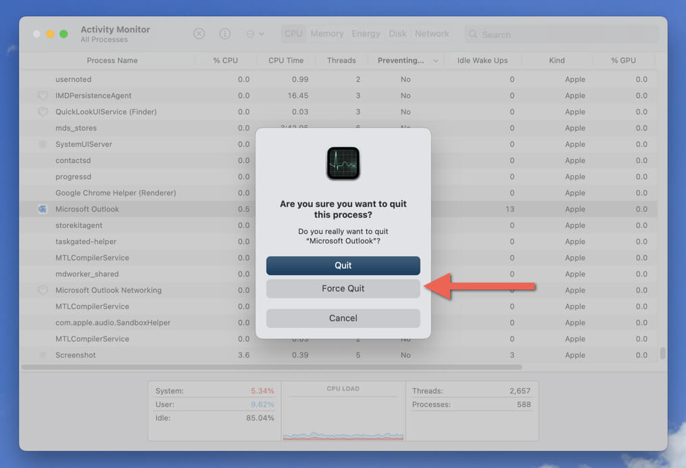The height and width of the screenshot is (468, 686).
Task: Sort by the Kind column header
Action: point(556,60)
